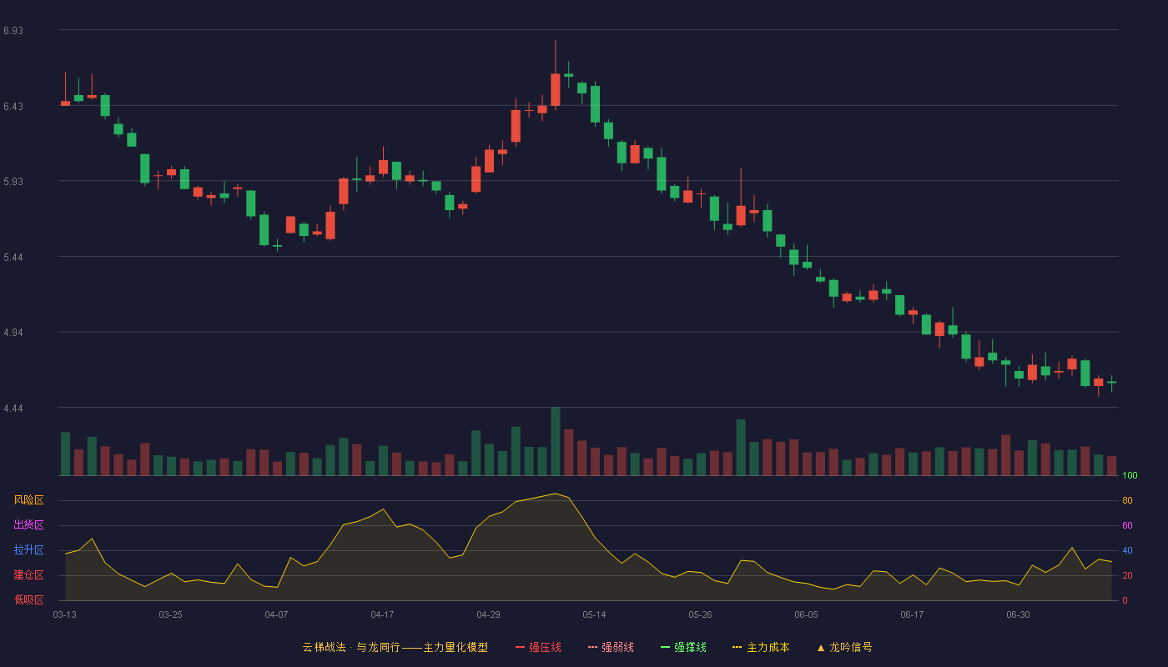Click the 龙吟信号 triangle legend icon
The height and width of the screenshot is (667, 1168).
point(821,648)
